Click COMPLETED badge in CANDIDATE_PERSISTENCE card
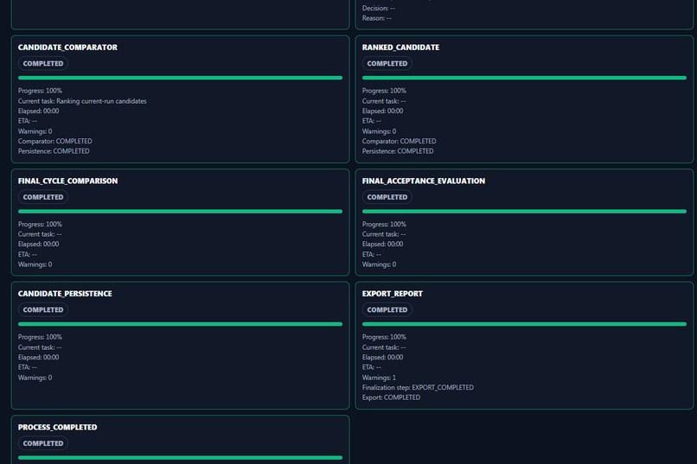 43,310
